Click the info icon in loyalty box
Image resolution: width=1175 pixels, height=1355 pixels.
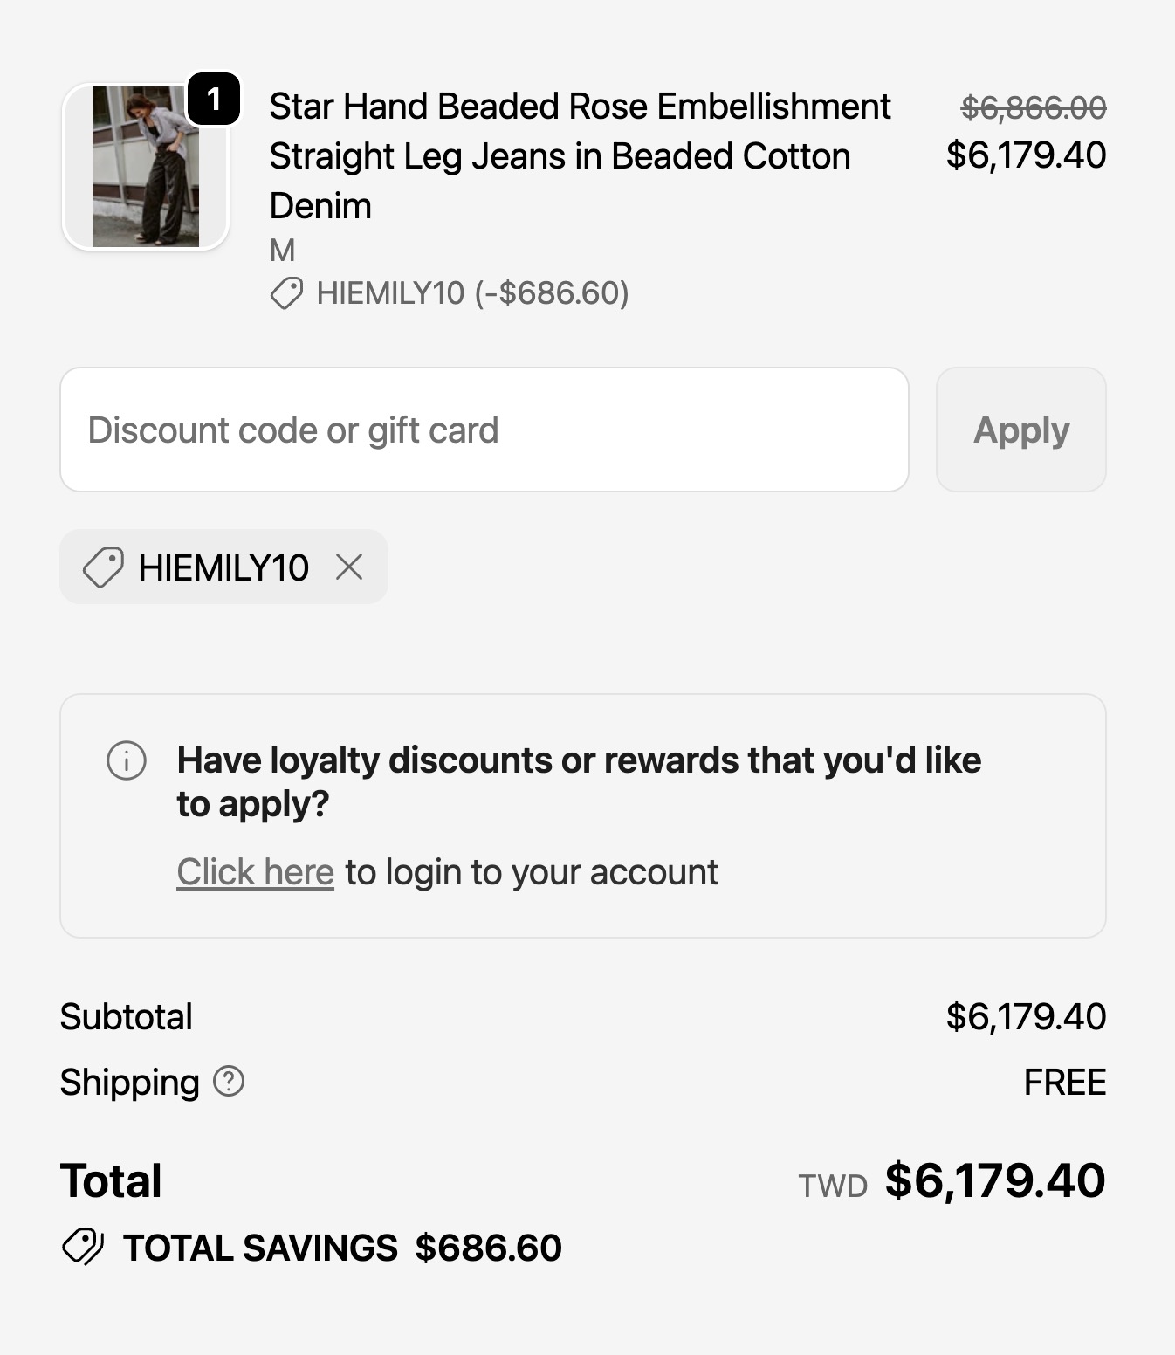(127, 760)
